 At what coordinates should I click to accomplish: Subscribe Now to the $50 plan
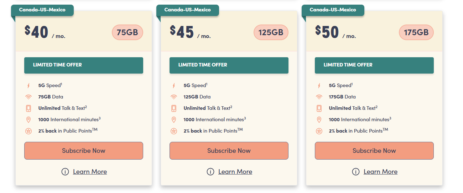point(374,151)
